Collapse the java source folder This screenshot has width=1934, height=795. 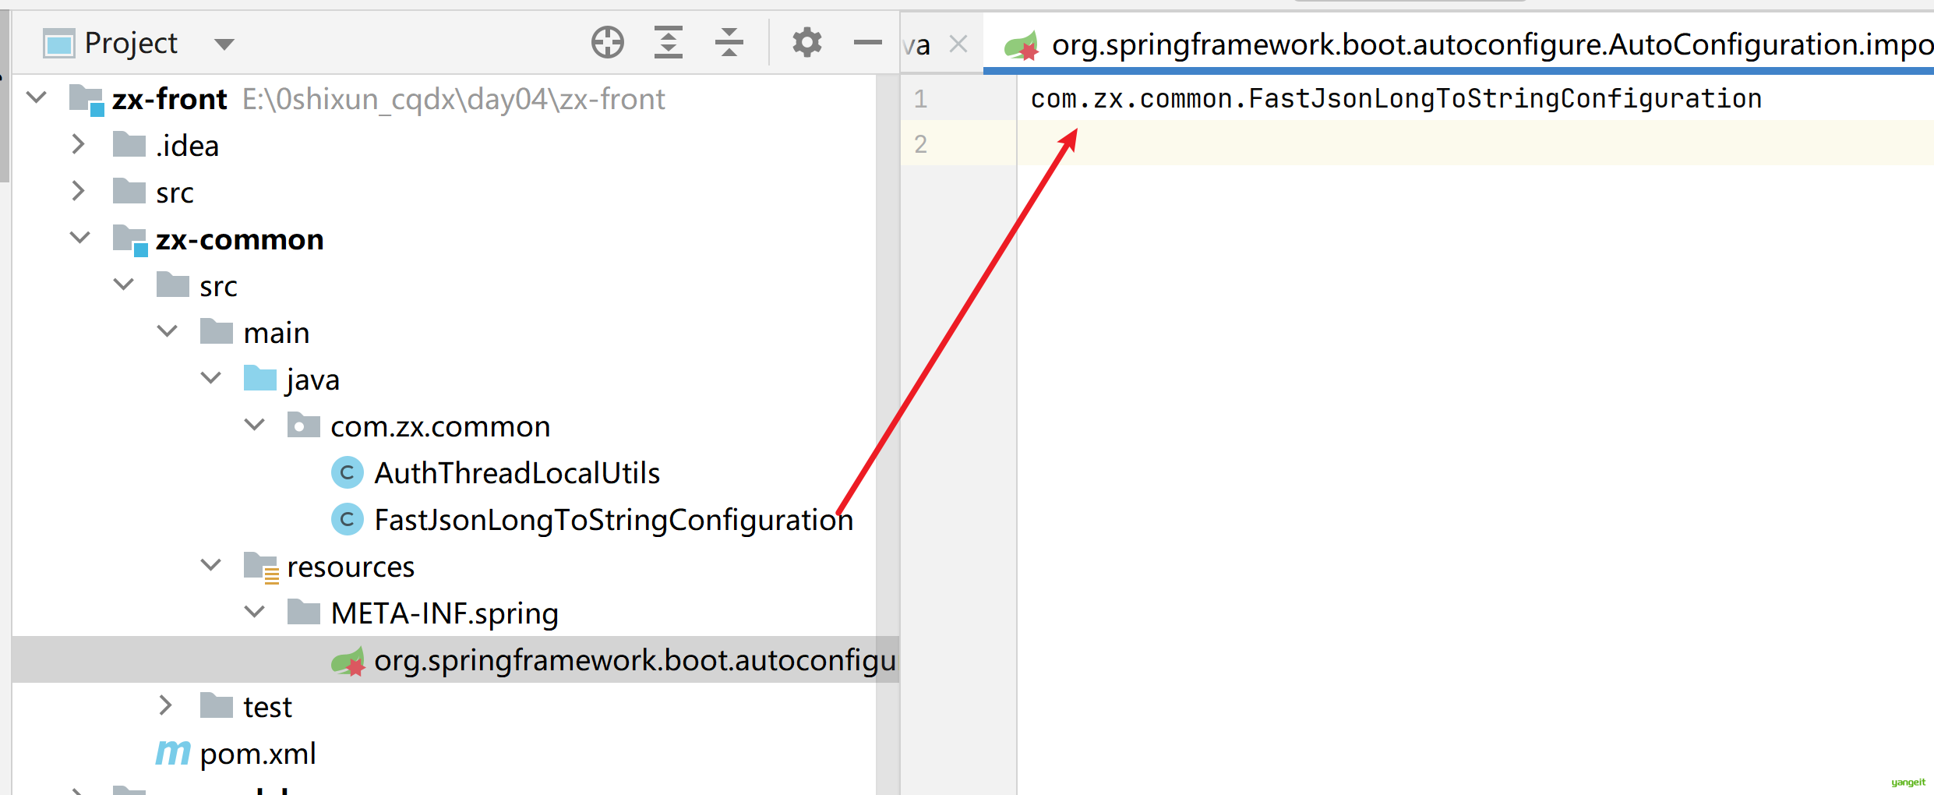point(210,379)
